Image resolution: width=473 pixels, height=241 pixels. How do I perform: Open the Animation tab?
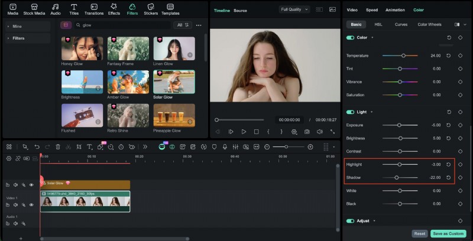click(395, 10)
